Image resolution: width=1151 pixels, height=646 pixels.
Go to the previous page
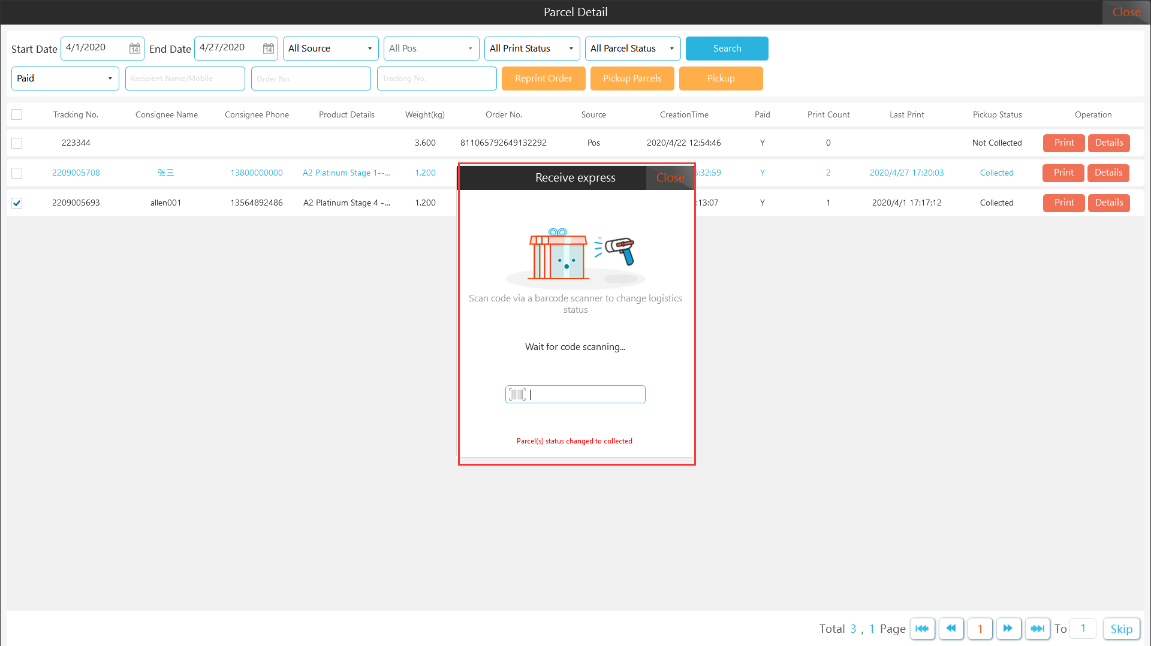[951, 629]
